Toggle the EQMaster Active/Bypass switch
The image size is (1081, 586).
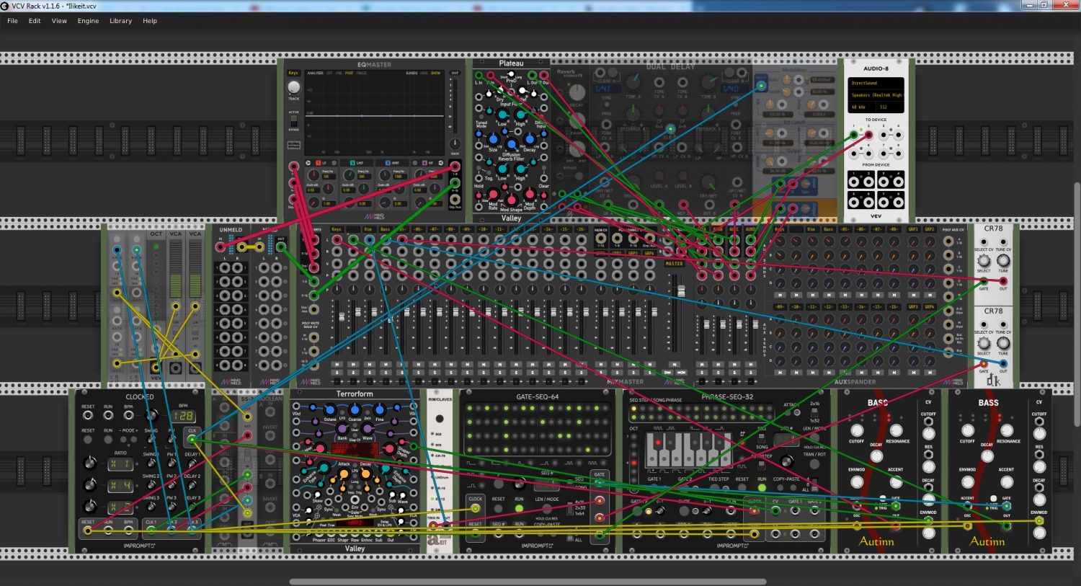pyautogui.click(x=293, y=122)
